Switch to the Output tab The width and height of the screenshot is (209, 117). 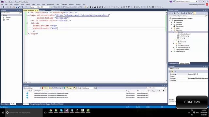tap(48, 104)
